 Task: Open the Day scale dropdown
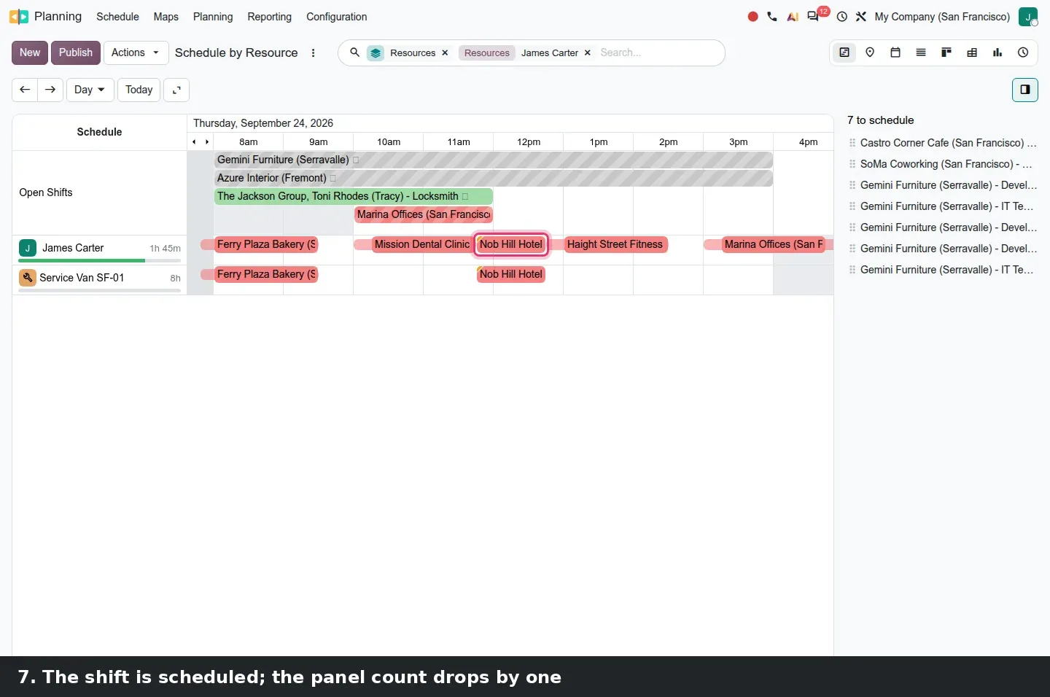tap(90, 90)
